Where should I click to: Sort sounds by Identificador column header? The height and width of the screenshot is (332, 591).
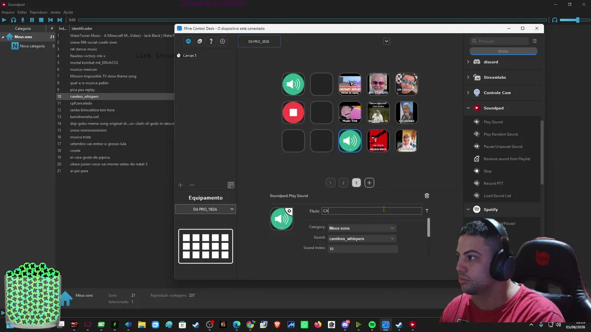pyautogui.click(x=82, y=29)
